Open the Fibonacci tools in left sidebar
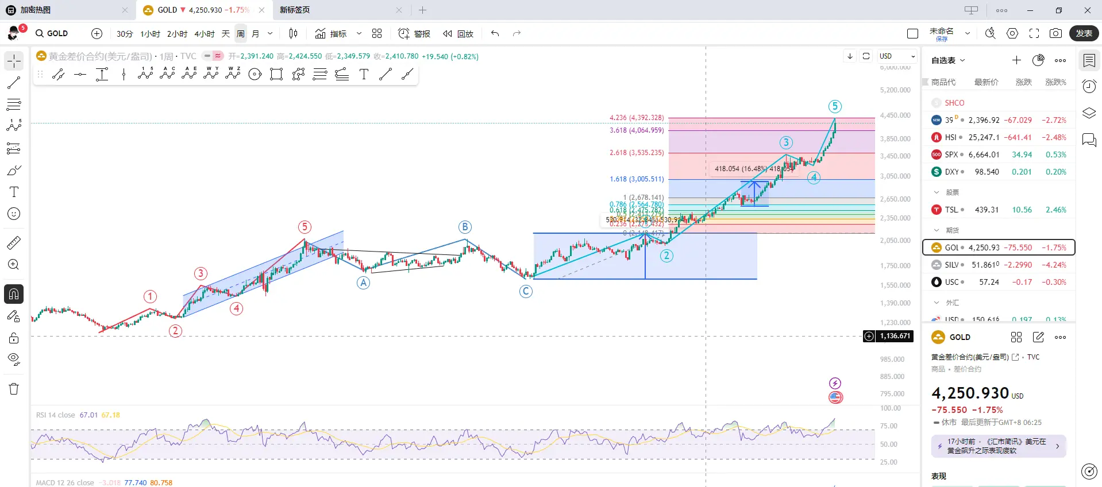 pos(14,105)
